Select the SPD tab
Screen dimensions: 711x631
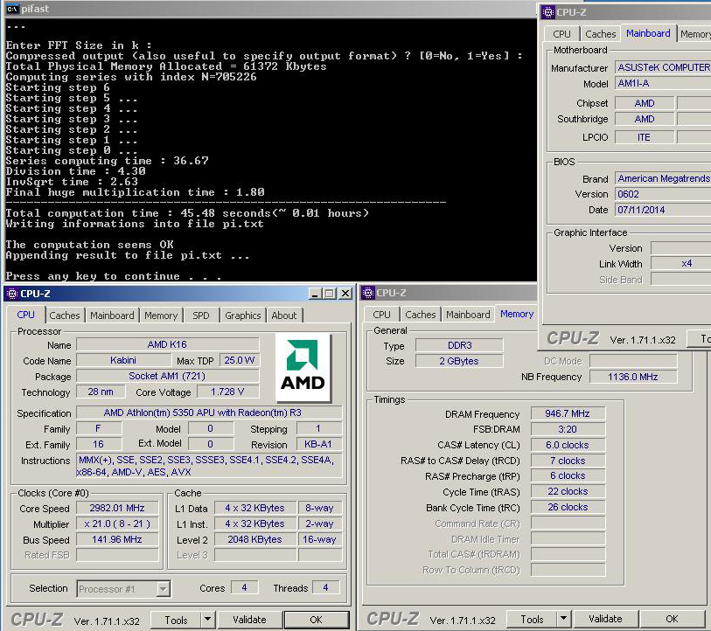coord(201,315)
